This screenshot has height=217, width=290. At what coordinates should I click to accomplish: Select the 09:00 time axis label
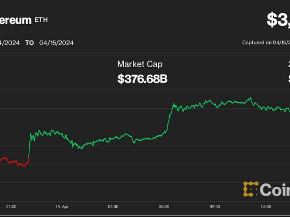(215, 207)
